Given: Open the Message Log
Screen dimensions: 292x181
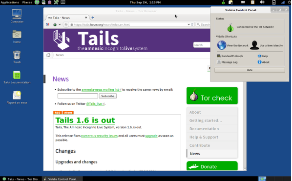Looking at the screenshot, I should [x=228, y=62].
